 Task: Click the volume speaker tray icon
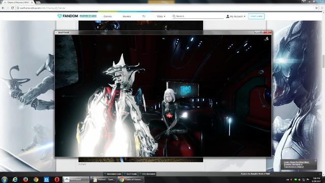tap(299, 179)
